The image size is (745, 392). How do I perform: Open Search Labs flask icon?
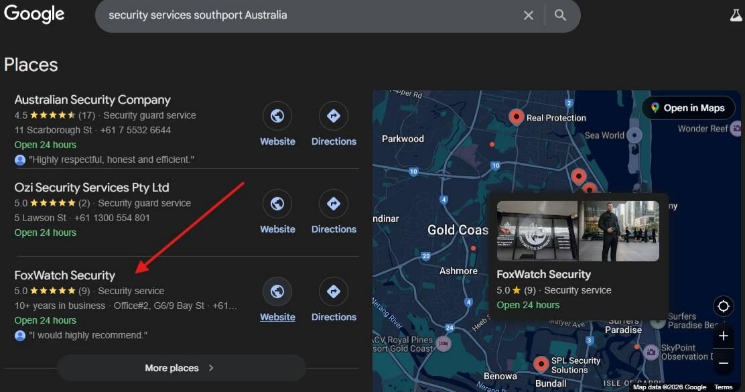[x=736, y=15]
